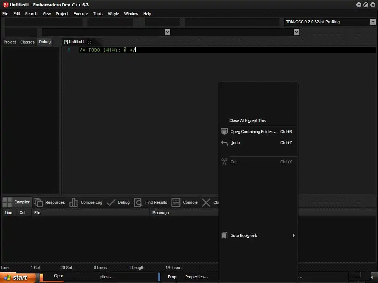Image resolution: width=378 pixels, height=283 pixels.
Task: Click the Line column header
Action: point(9,213)
